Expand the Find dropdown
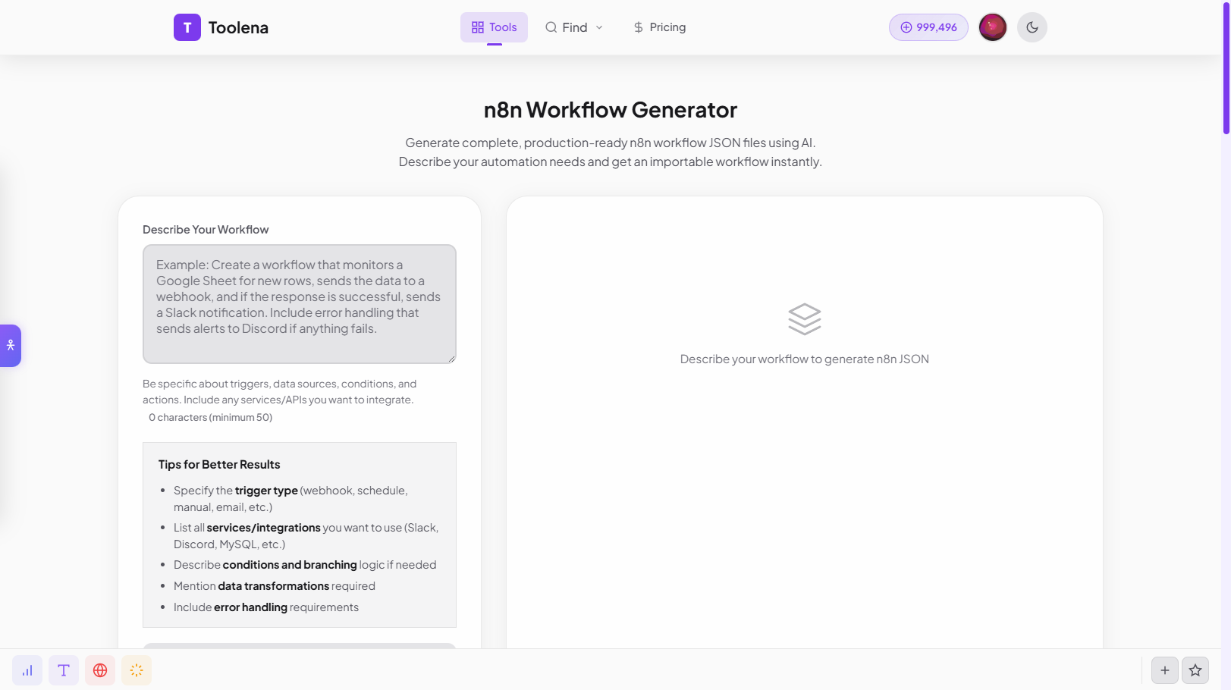1231x690 pixels. [x=574, y=27]
